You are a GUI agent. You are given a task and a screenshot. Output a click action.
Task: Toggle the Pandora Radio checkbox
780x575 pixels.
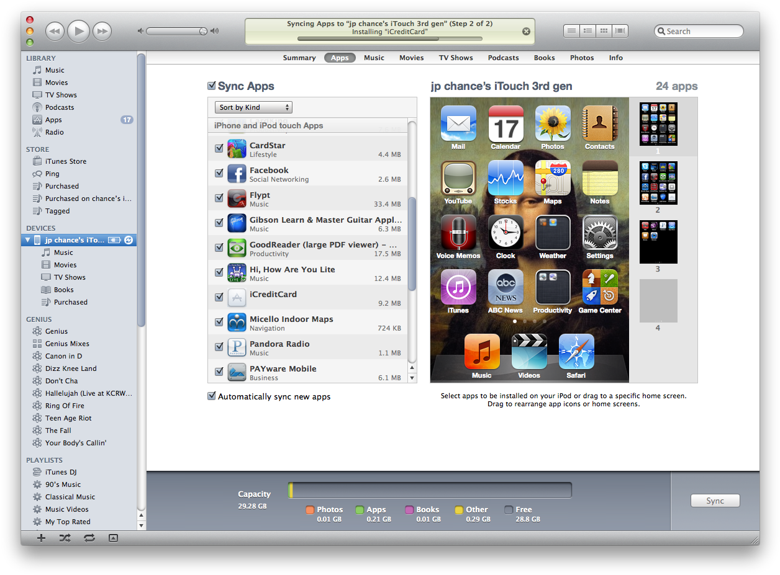pyautogui.click(x=219, y=347)
